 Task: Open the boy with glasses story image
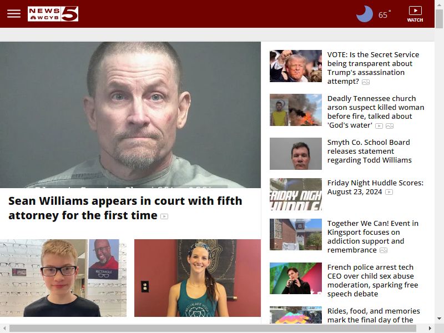pyautogui.click(x=63, y=278)
